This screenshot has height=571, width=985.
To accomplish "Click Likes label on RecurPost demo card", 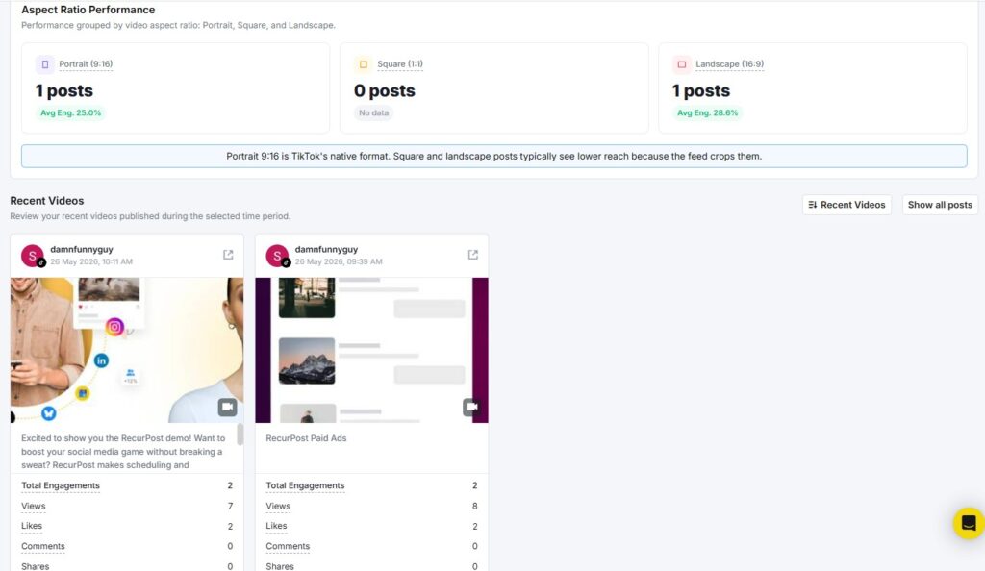I will click(32, 526).
